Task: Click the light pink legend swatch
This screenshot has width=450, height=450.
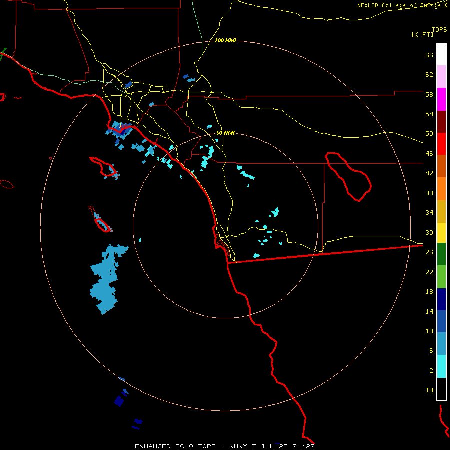Action: (441, 76)
